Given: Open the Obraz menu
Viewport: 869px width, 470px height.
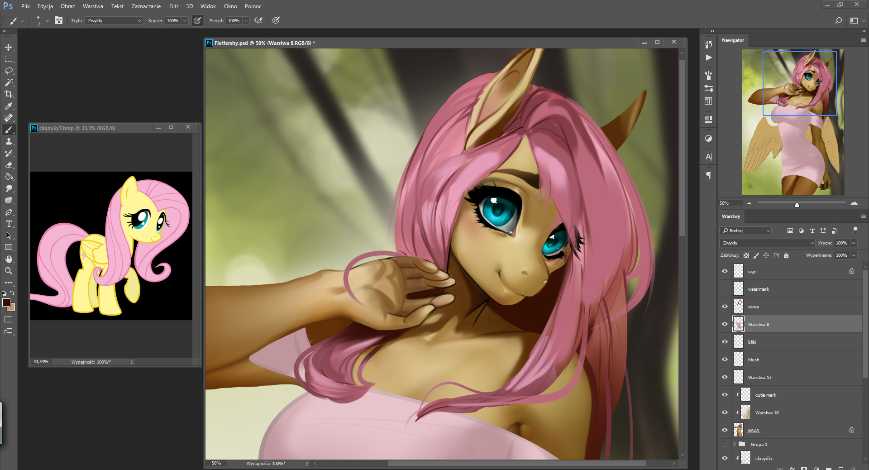Looking at the screenshot, I should click(67, 6).
